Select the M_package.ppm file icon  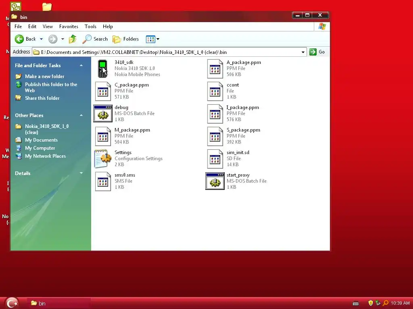point(103,136)
